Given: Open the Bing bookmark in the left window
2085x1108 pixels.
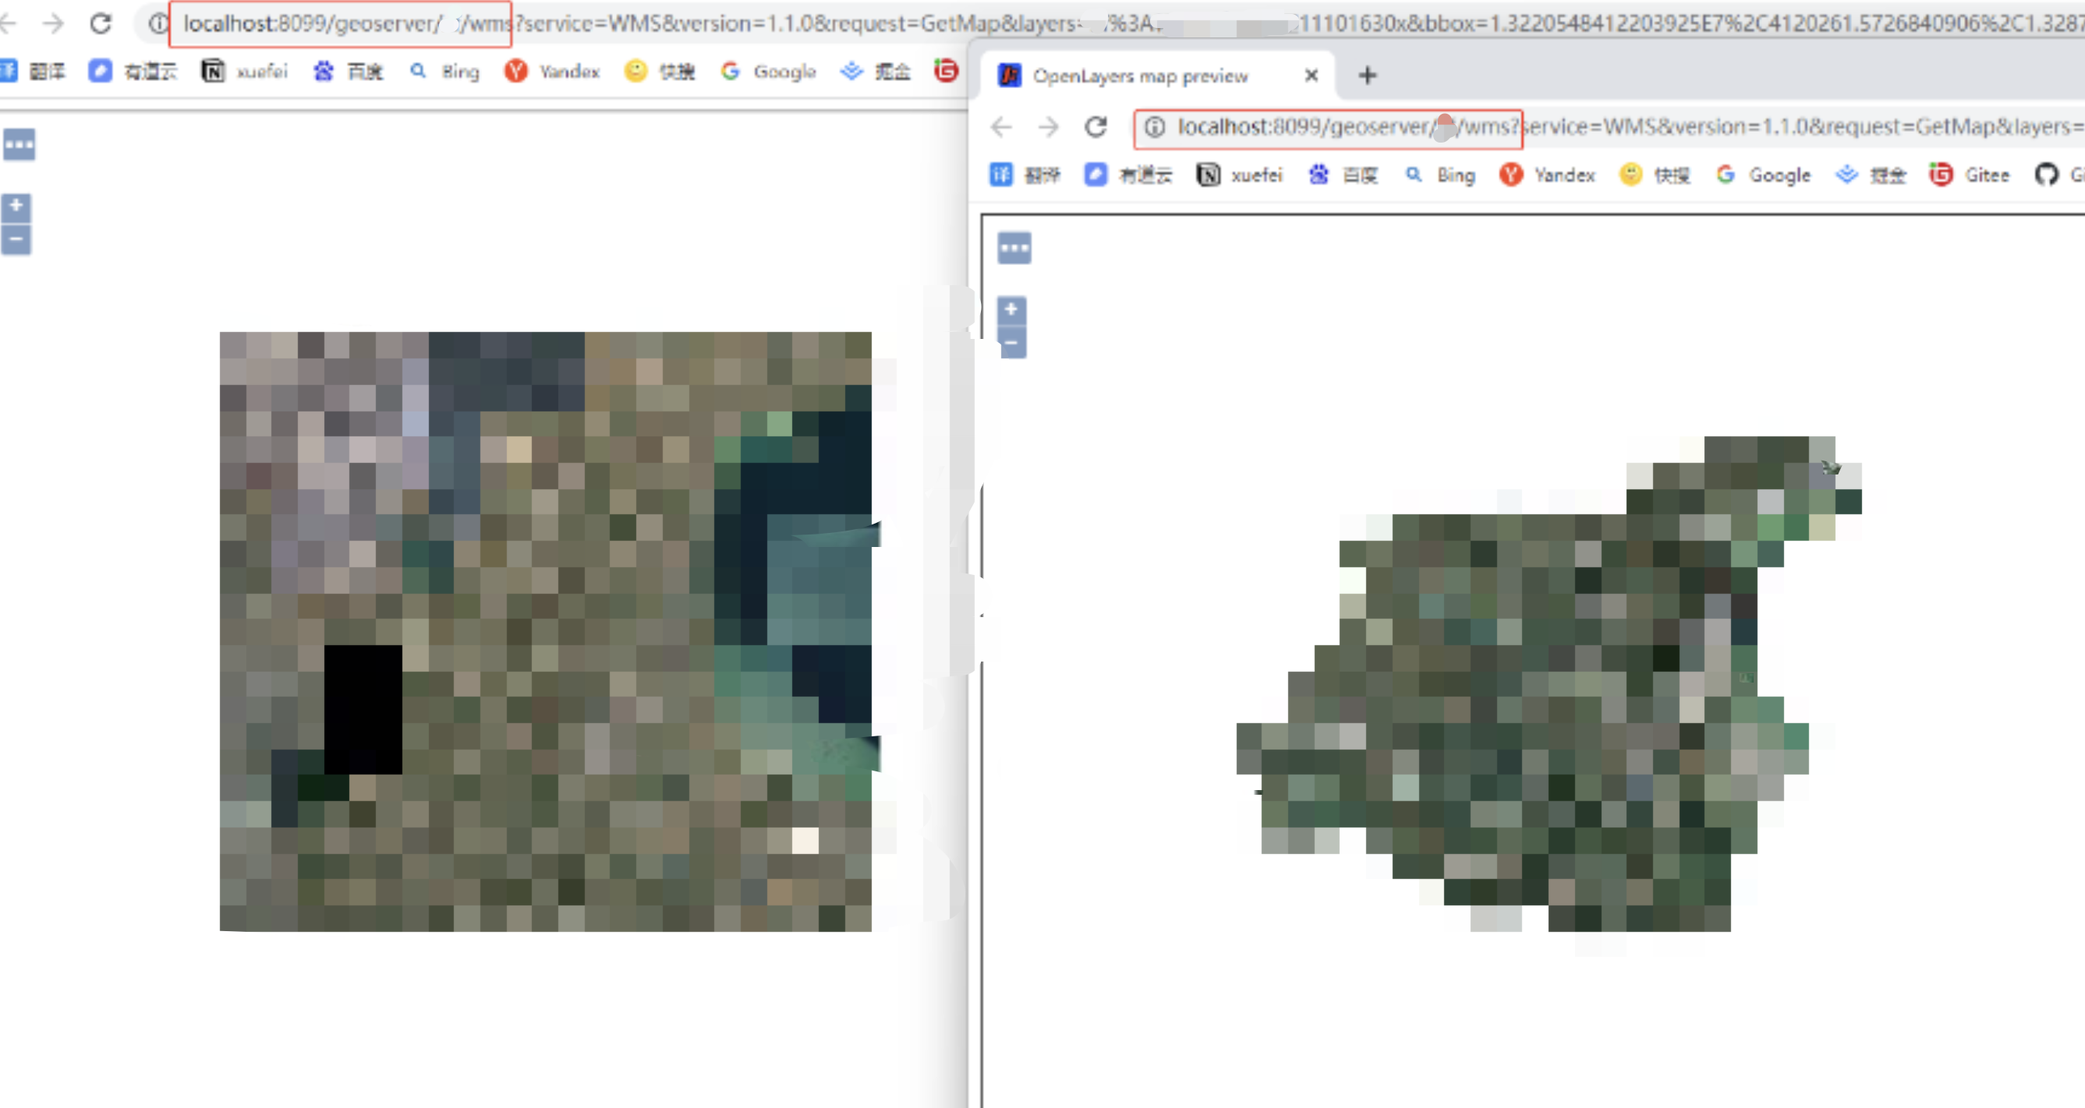Looking at the screenshot, I should (x=445, y=71).
